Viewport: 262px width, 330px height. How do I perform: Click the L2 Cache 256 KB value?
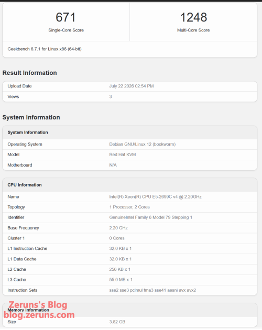[119, 269]
